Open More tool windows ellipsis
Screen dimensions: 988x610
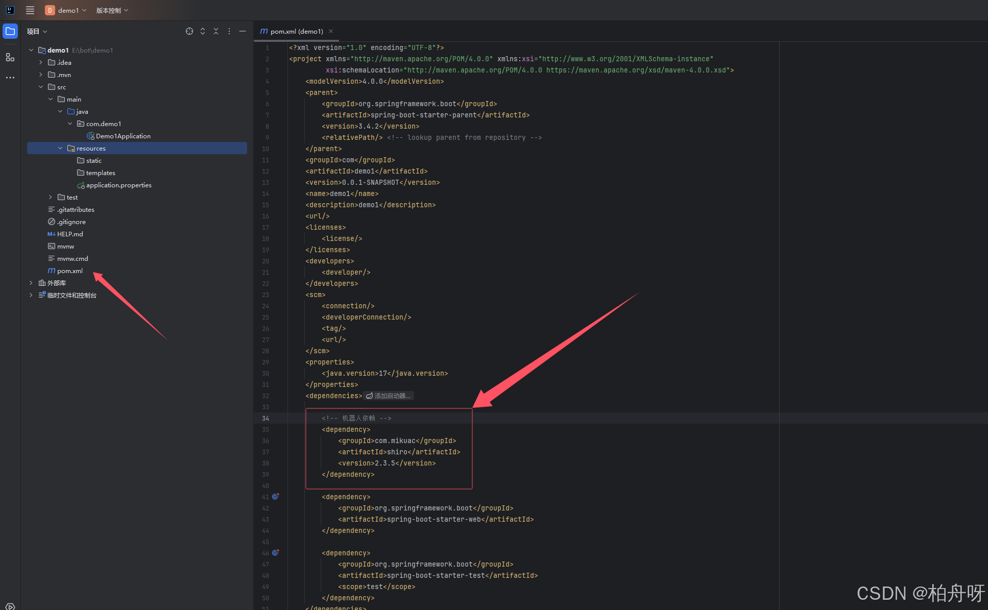point(10,78)
